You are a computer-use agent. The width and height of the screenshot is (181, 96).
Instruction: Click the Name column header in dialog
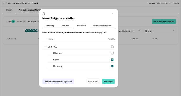[50, 39]
